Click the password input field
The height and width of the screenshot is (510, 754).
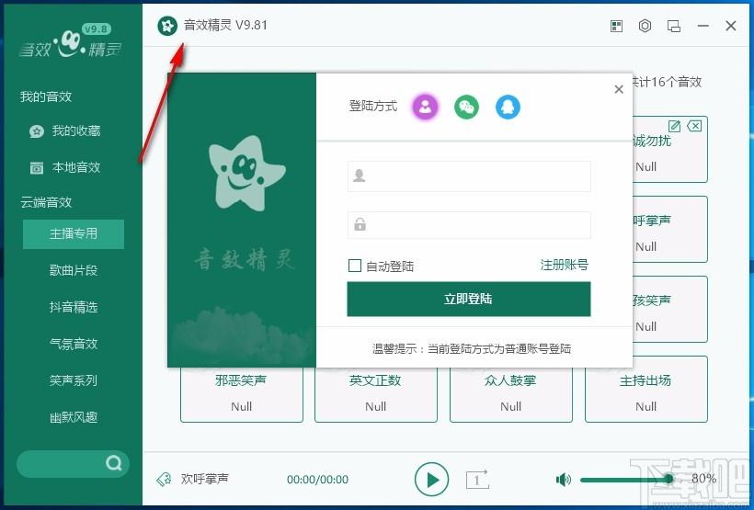point(469,225)
